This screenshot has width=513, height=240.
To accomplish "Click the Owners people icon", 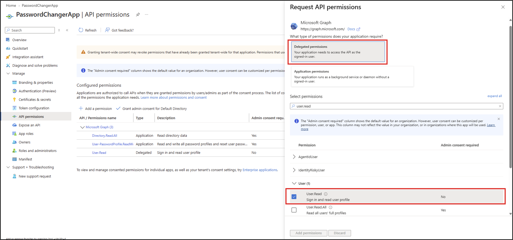I will [x=14, y=142].
